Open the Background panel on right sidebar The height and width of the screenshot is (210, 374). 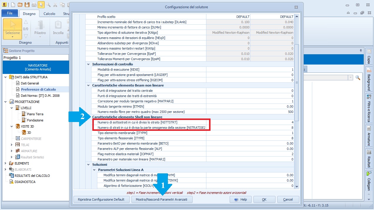[x=369, y=79]
